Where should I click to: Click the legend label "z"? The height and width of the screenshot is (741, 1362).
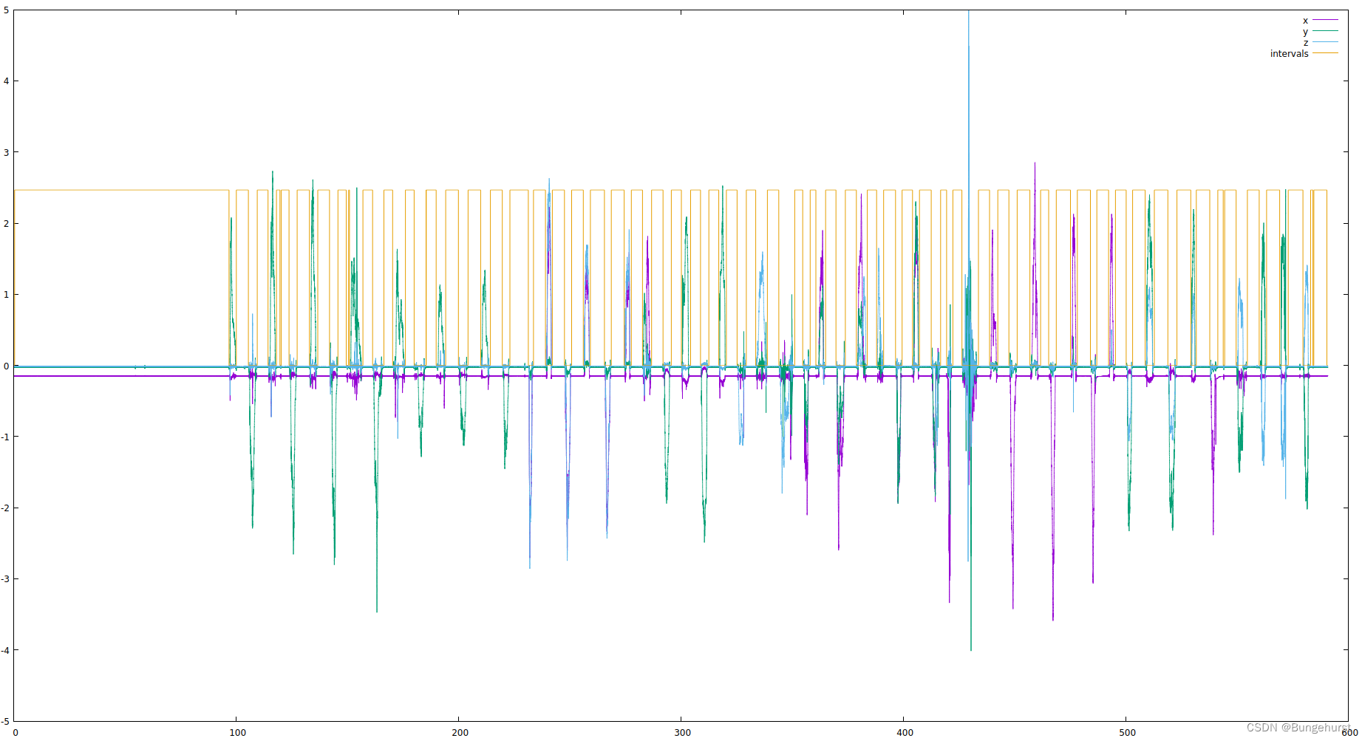coord(1306,43)
